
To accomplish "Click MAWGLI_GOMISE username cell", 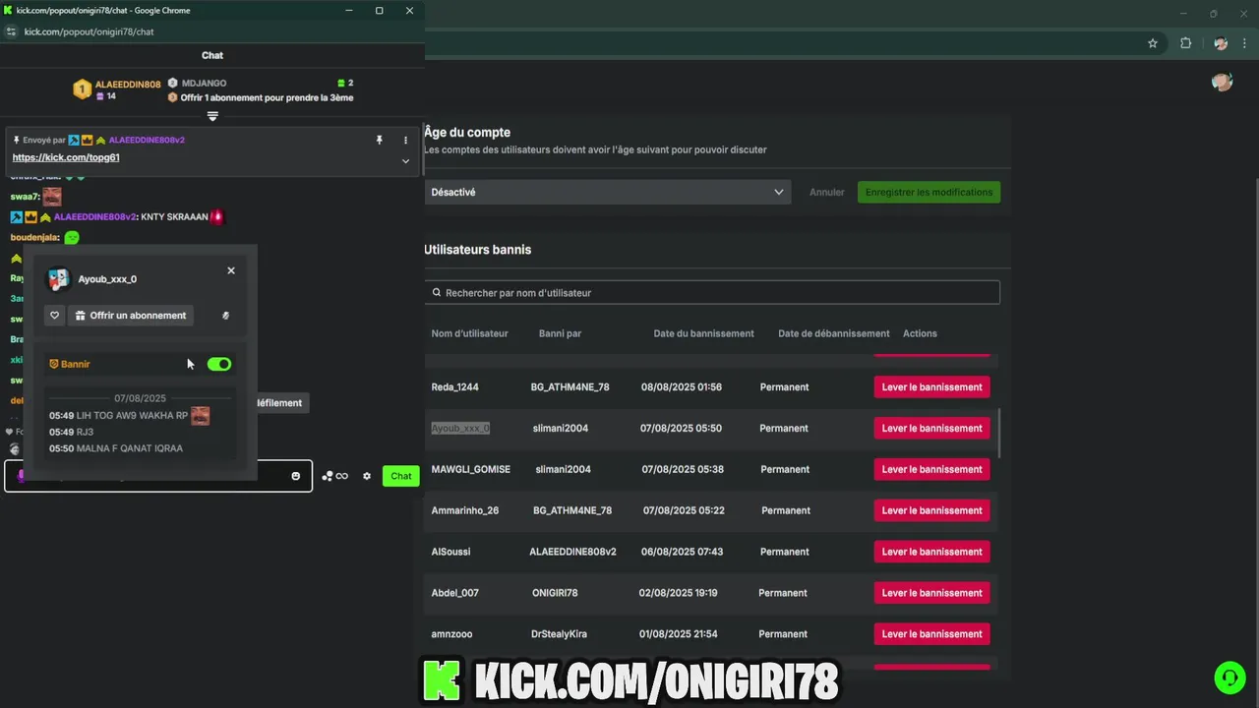I will point(470,470).
